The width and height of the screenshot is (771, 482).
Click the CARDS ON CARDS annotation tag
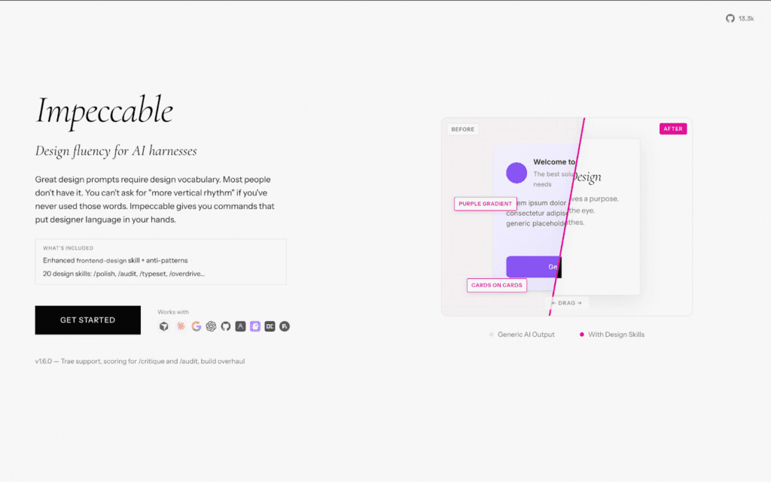pos(496,286)
